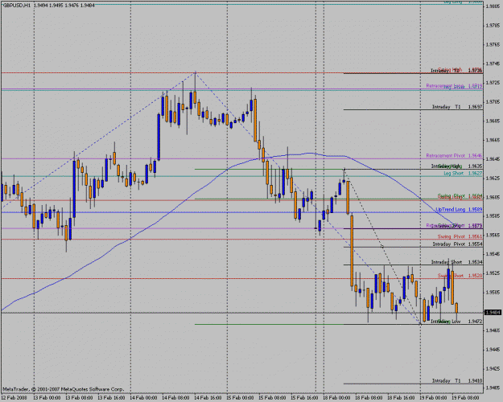503x402 pixels.
Task: Click 1.9465 on the price scale
Action: (493, 330)
